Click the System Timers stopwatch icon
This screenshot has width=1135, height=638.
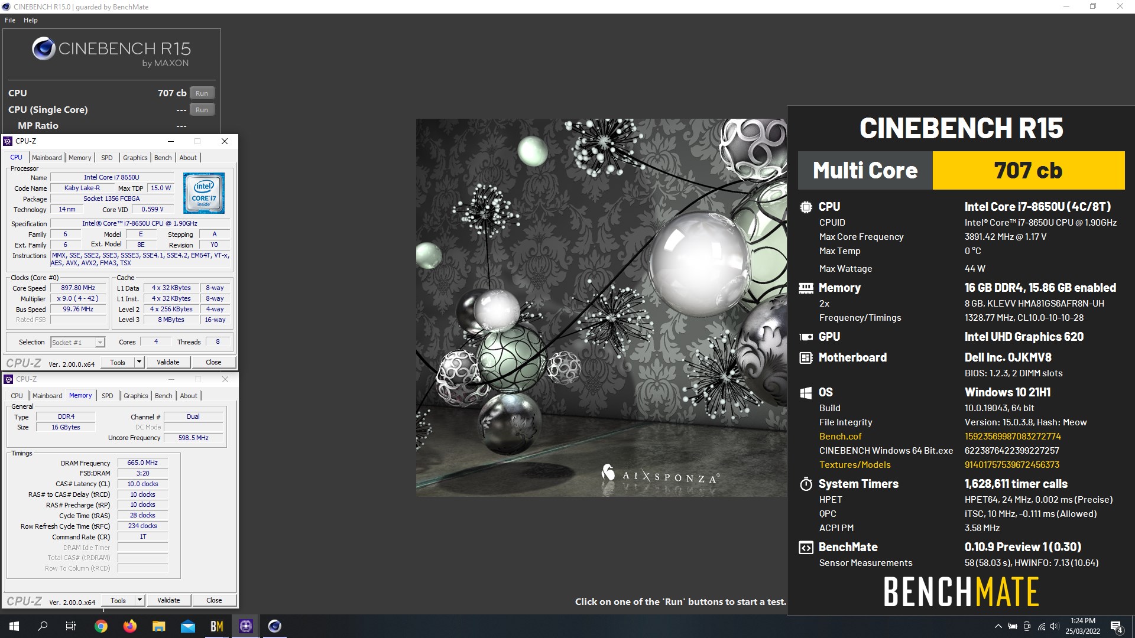coord(806,484)
